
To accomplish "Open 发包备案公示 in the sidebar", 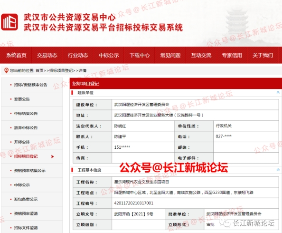I will point(26,199).
